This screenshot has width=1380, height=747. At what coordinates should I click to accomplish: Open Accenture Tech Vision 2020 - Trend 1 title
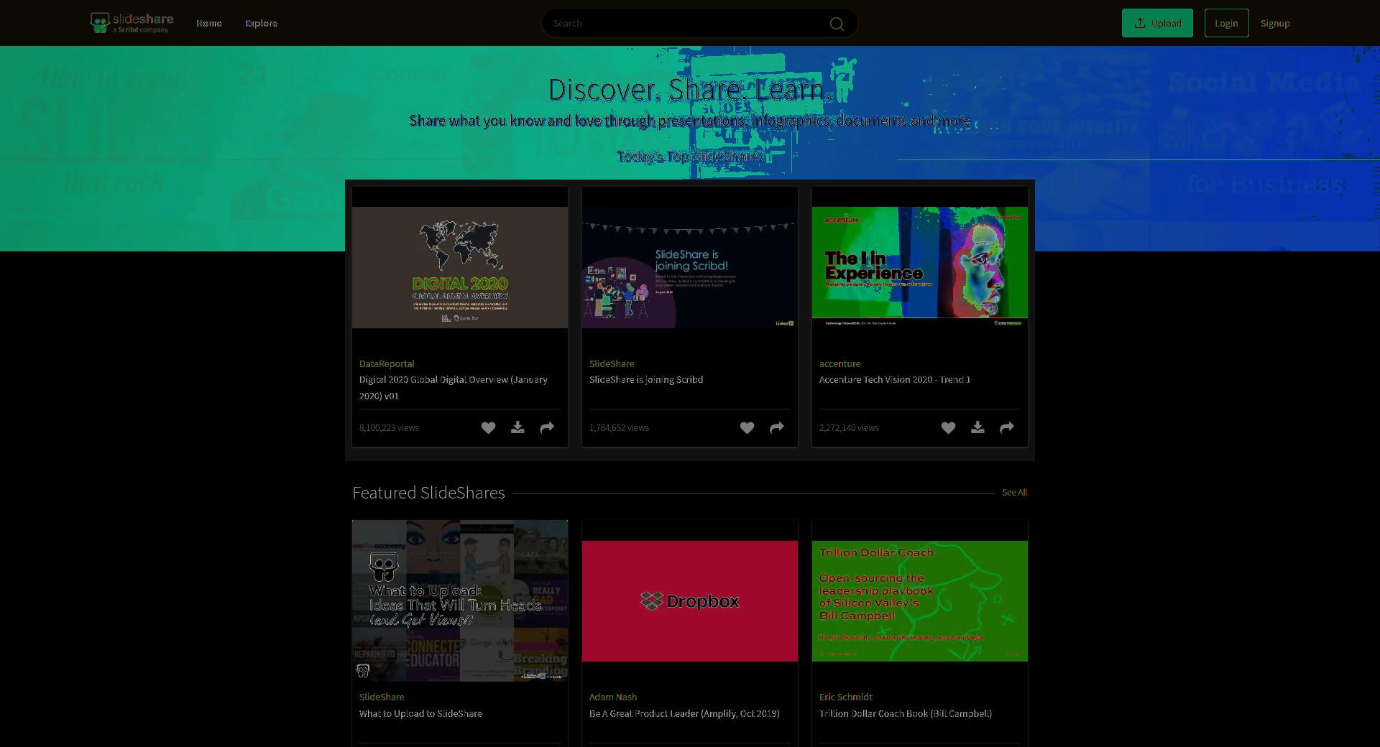[895, 380]
